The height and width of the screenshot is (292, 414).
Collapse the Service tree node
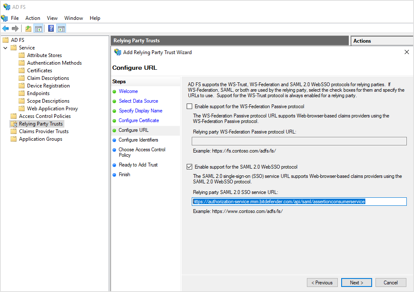[x=6, y=47]
